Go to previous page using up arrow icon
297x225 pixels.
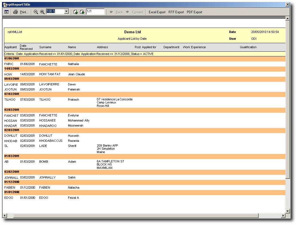point(76,12)
